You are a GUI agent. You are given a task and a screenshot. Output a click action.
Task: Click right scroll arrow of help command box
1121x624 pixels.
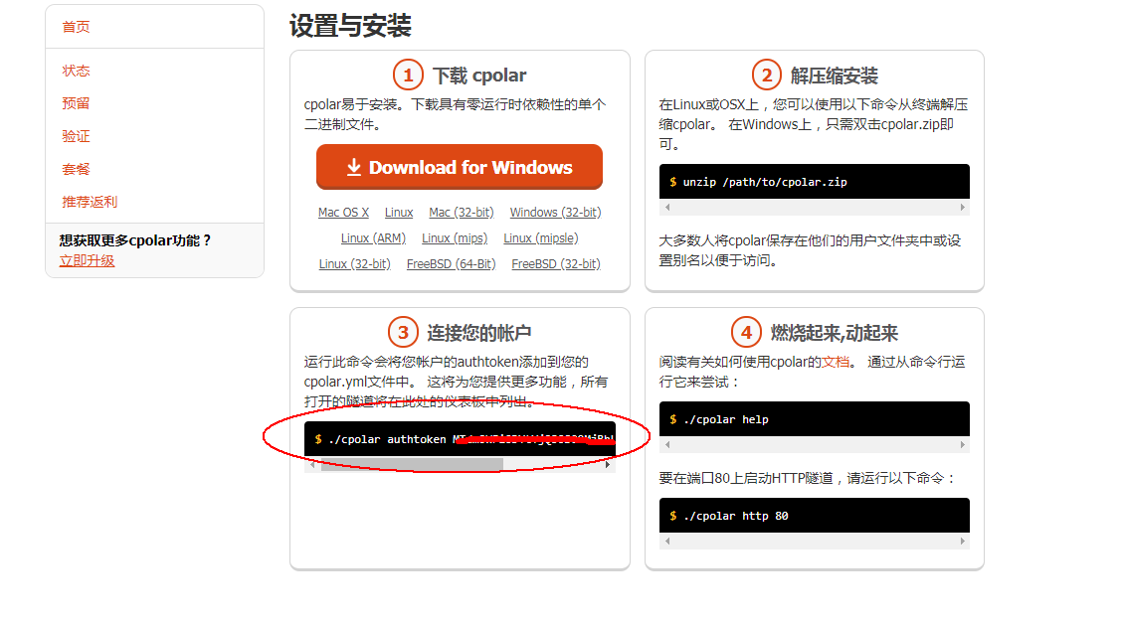[962, 445]
